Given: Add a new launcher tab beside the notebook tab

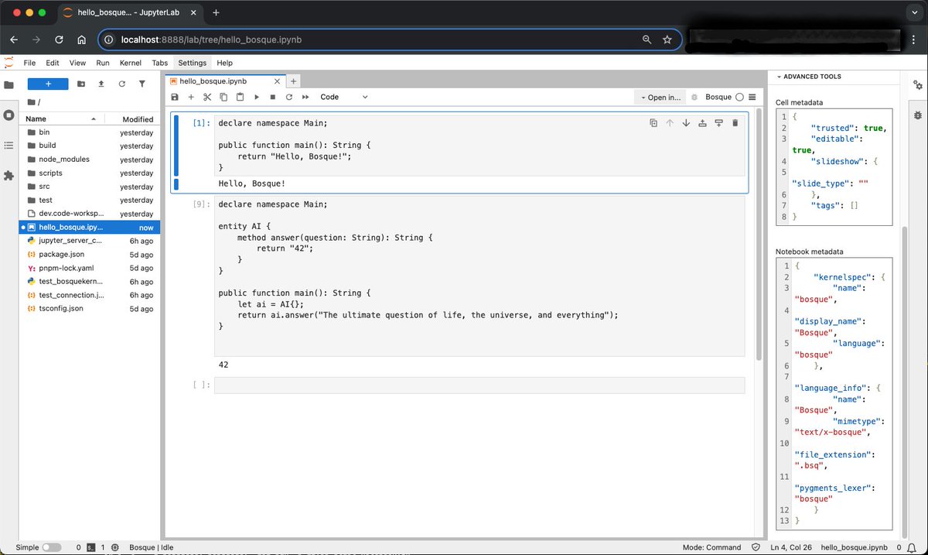Looking at the screenshot, I should pyautogui.click(x=293, y=81).
